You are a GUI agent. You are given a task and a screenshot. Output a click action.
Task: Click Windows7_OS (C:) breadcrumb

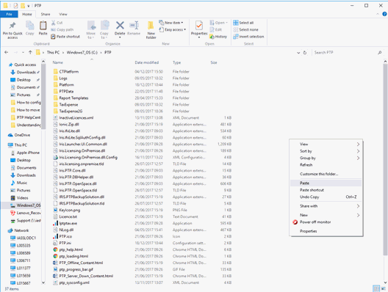click(x=82, y=52)
